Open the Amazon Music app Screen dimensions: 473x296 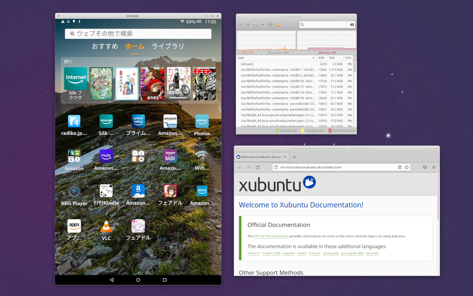pyautogui.click(x=106, y=156)
